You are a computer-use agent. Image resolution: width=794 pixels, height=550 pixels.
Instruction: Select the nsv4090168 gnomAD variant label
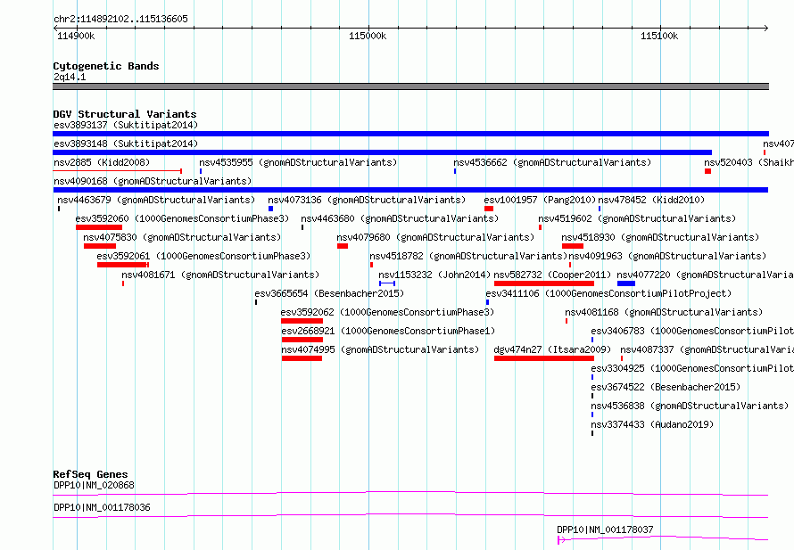[x=153, y=181]
